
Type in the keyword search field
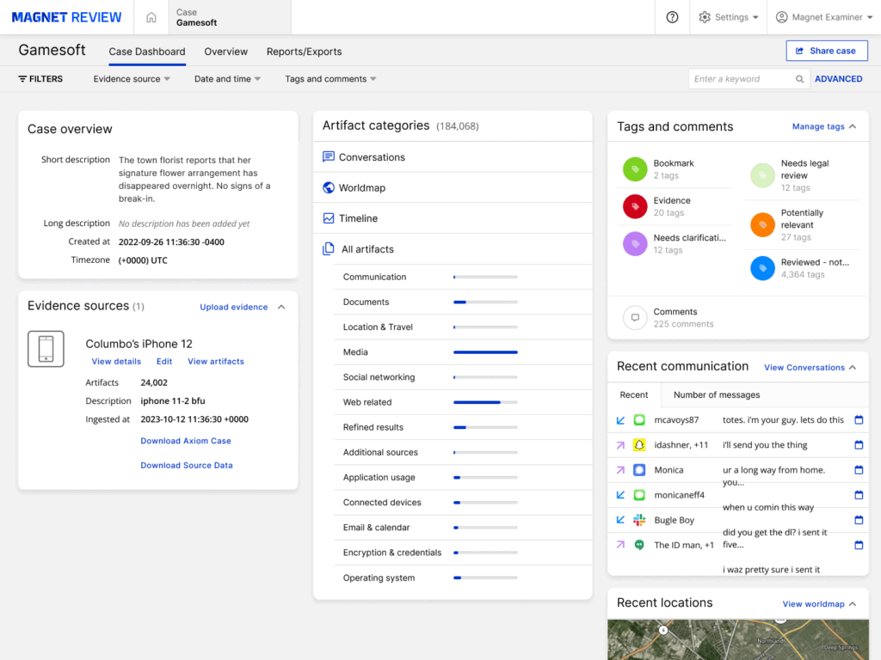click(743, 78)
